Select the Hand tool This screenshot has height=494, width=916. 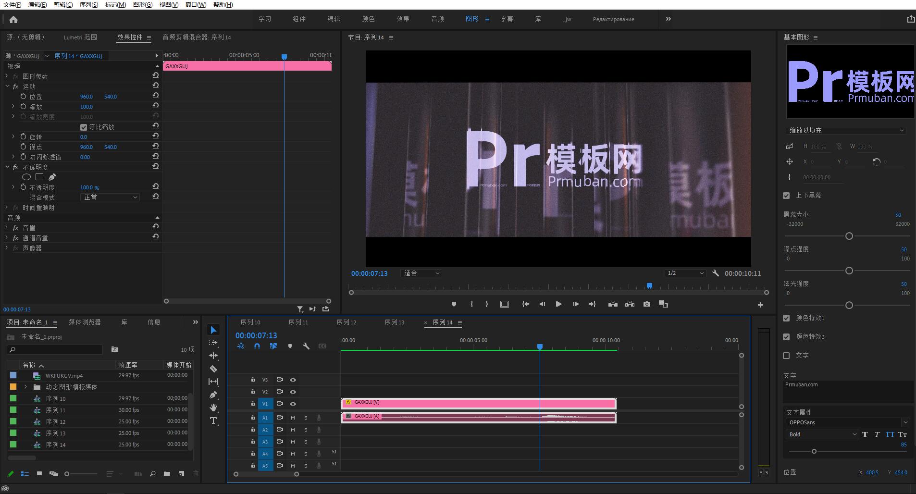213,408
